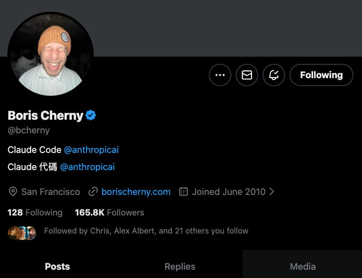The image size is (362, 278).
Task: Toggle the notification bell icon
Action: tap(274, 75)
